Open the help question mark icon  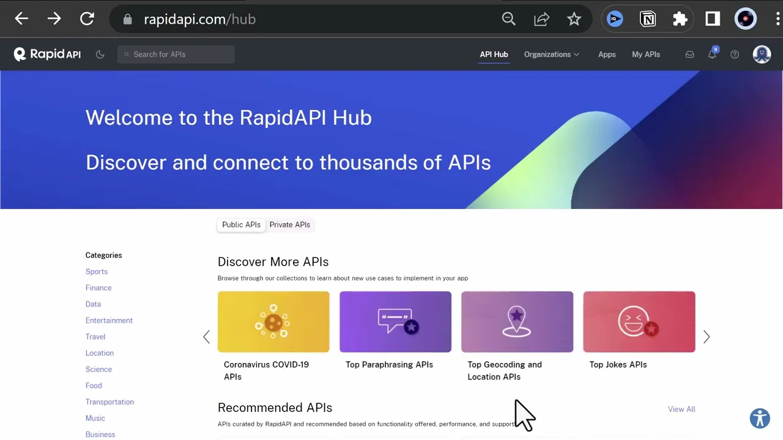coord(735,54)
